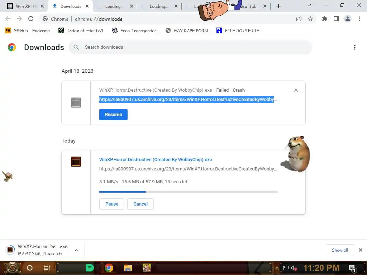The height and width of the screenshot is (275, 367).
Task: Open the Index of ~dartz/i... bookmark
Action: pos(82,31)
